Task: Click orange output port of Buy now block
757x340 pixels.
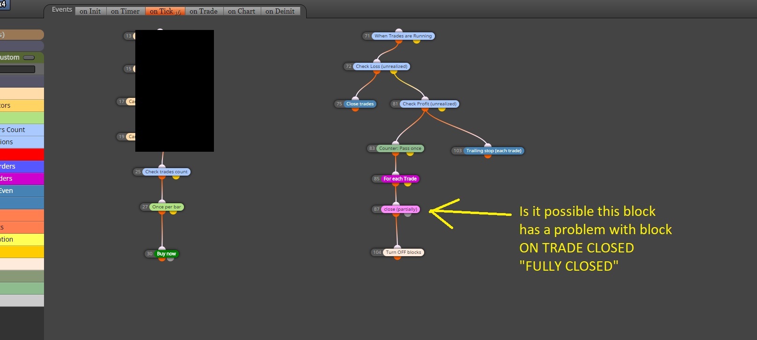Action: pos(162,259)
